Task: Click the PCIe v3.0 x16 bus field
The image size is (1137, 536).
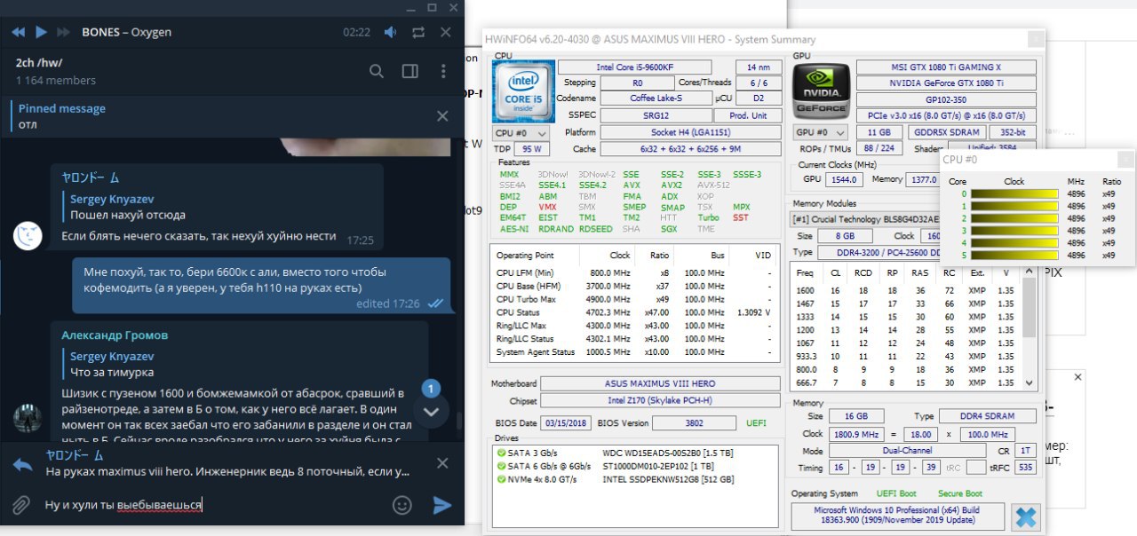Action: [946, 116]
